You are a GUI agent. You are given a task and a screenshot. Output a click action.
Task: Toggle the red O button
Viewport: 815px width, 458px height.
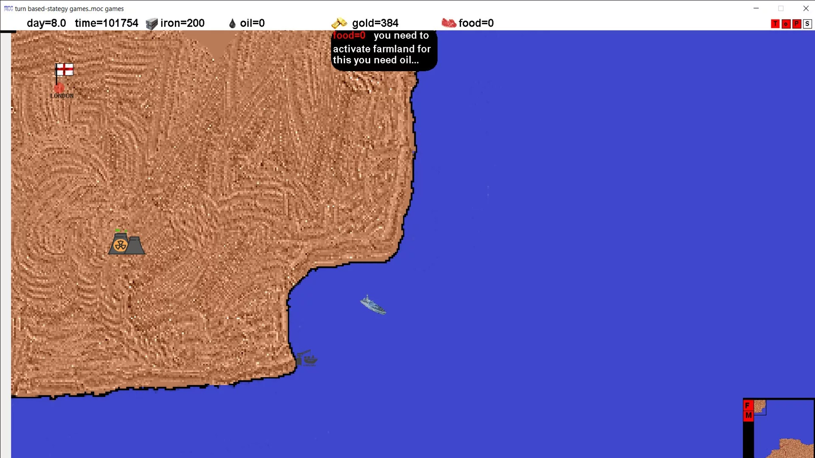pos(786,24)
